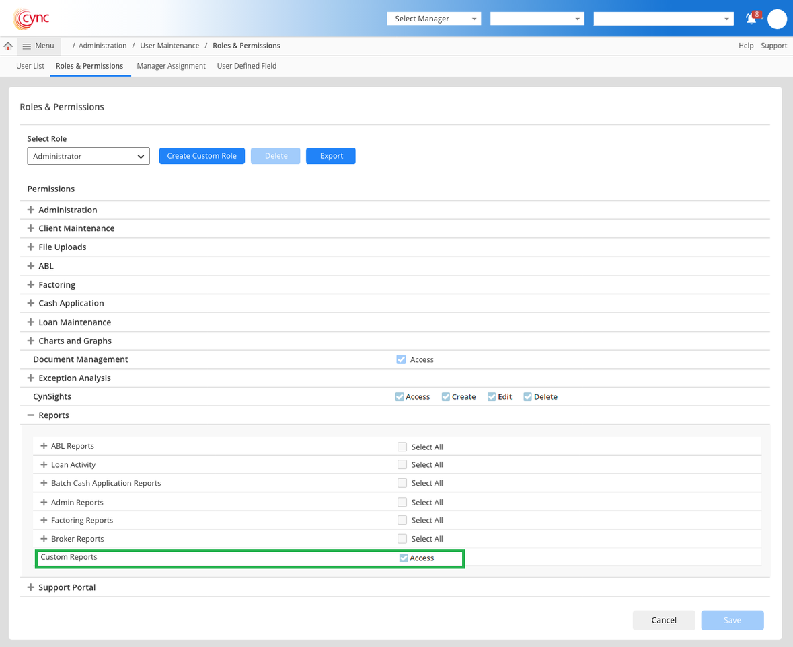This screenshot has height=647, width=793.
Task: Expand the Admin Reports subsection
Action: [44, 502]
